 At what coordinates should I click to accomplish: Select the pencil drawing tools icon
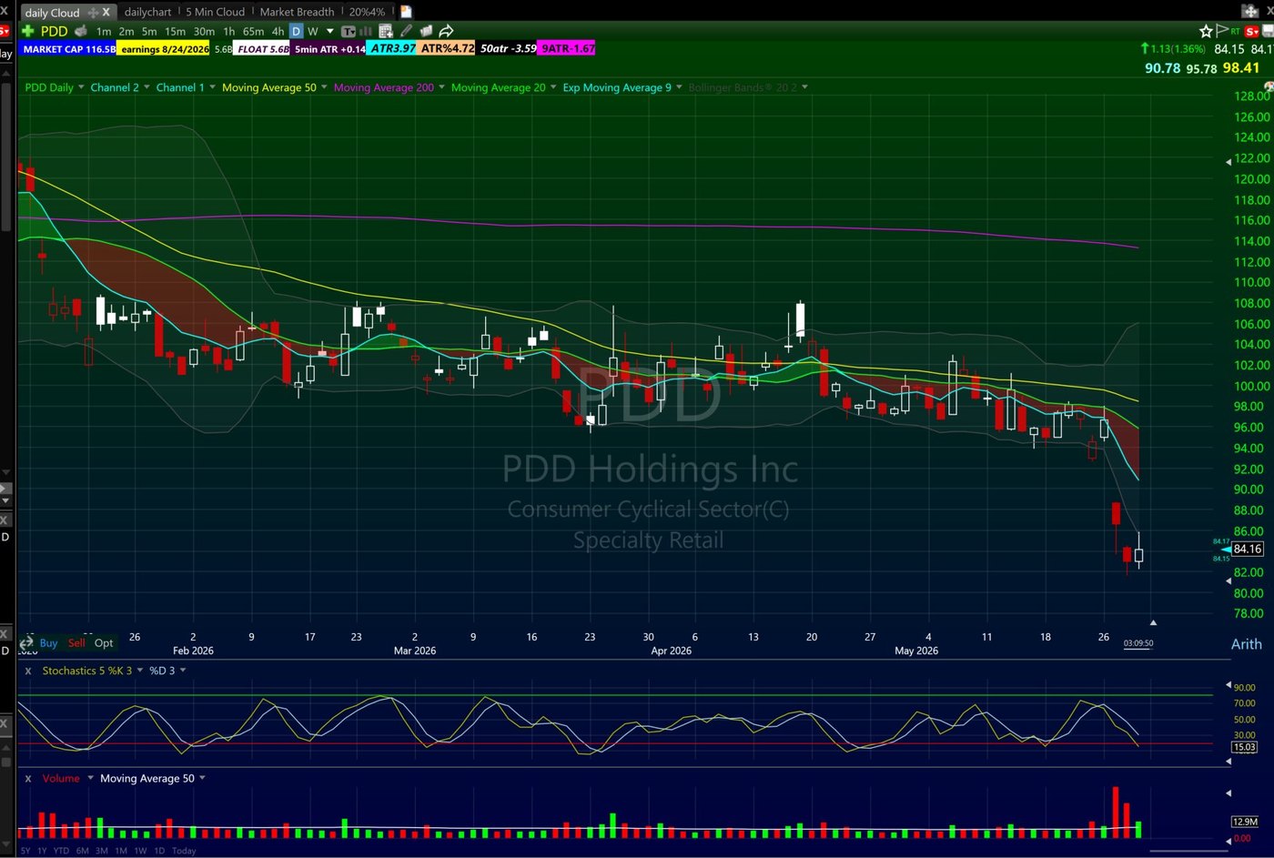point(407,31)
